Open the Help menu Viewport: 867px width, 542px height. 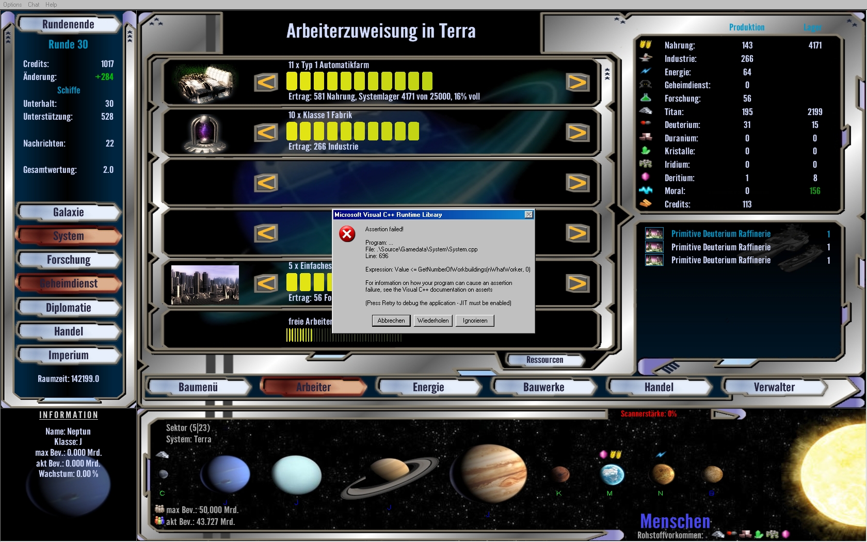[51, 5]
